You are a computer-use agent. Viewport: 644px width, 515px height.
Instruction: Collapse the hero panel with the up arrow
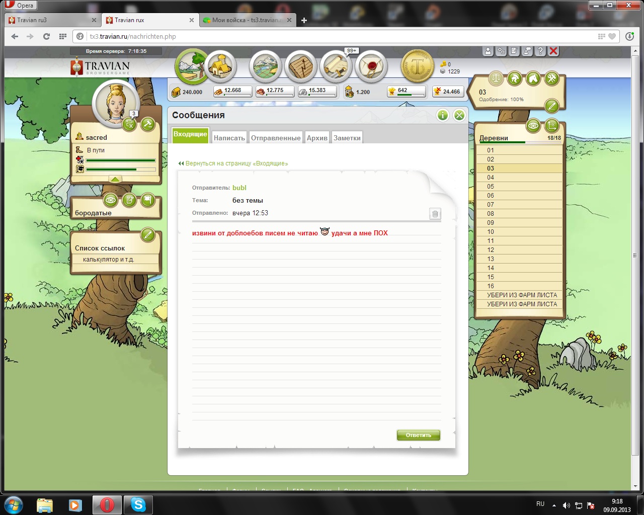click(115, 179)
